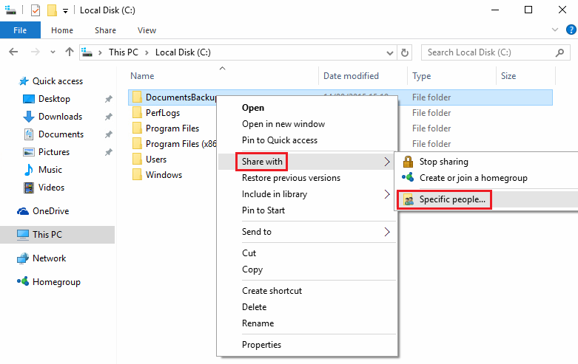This screenshot has width=578, height=364.
Task: Expand the Include in library submenu
Action: point(274,194)
